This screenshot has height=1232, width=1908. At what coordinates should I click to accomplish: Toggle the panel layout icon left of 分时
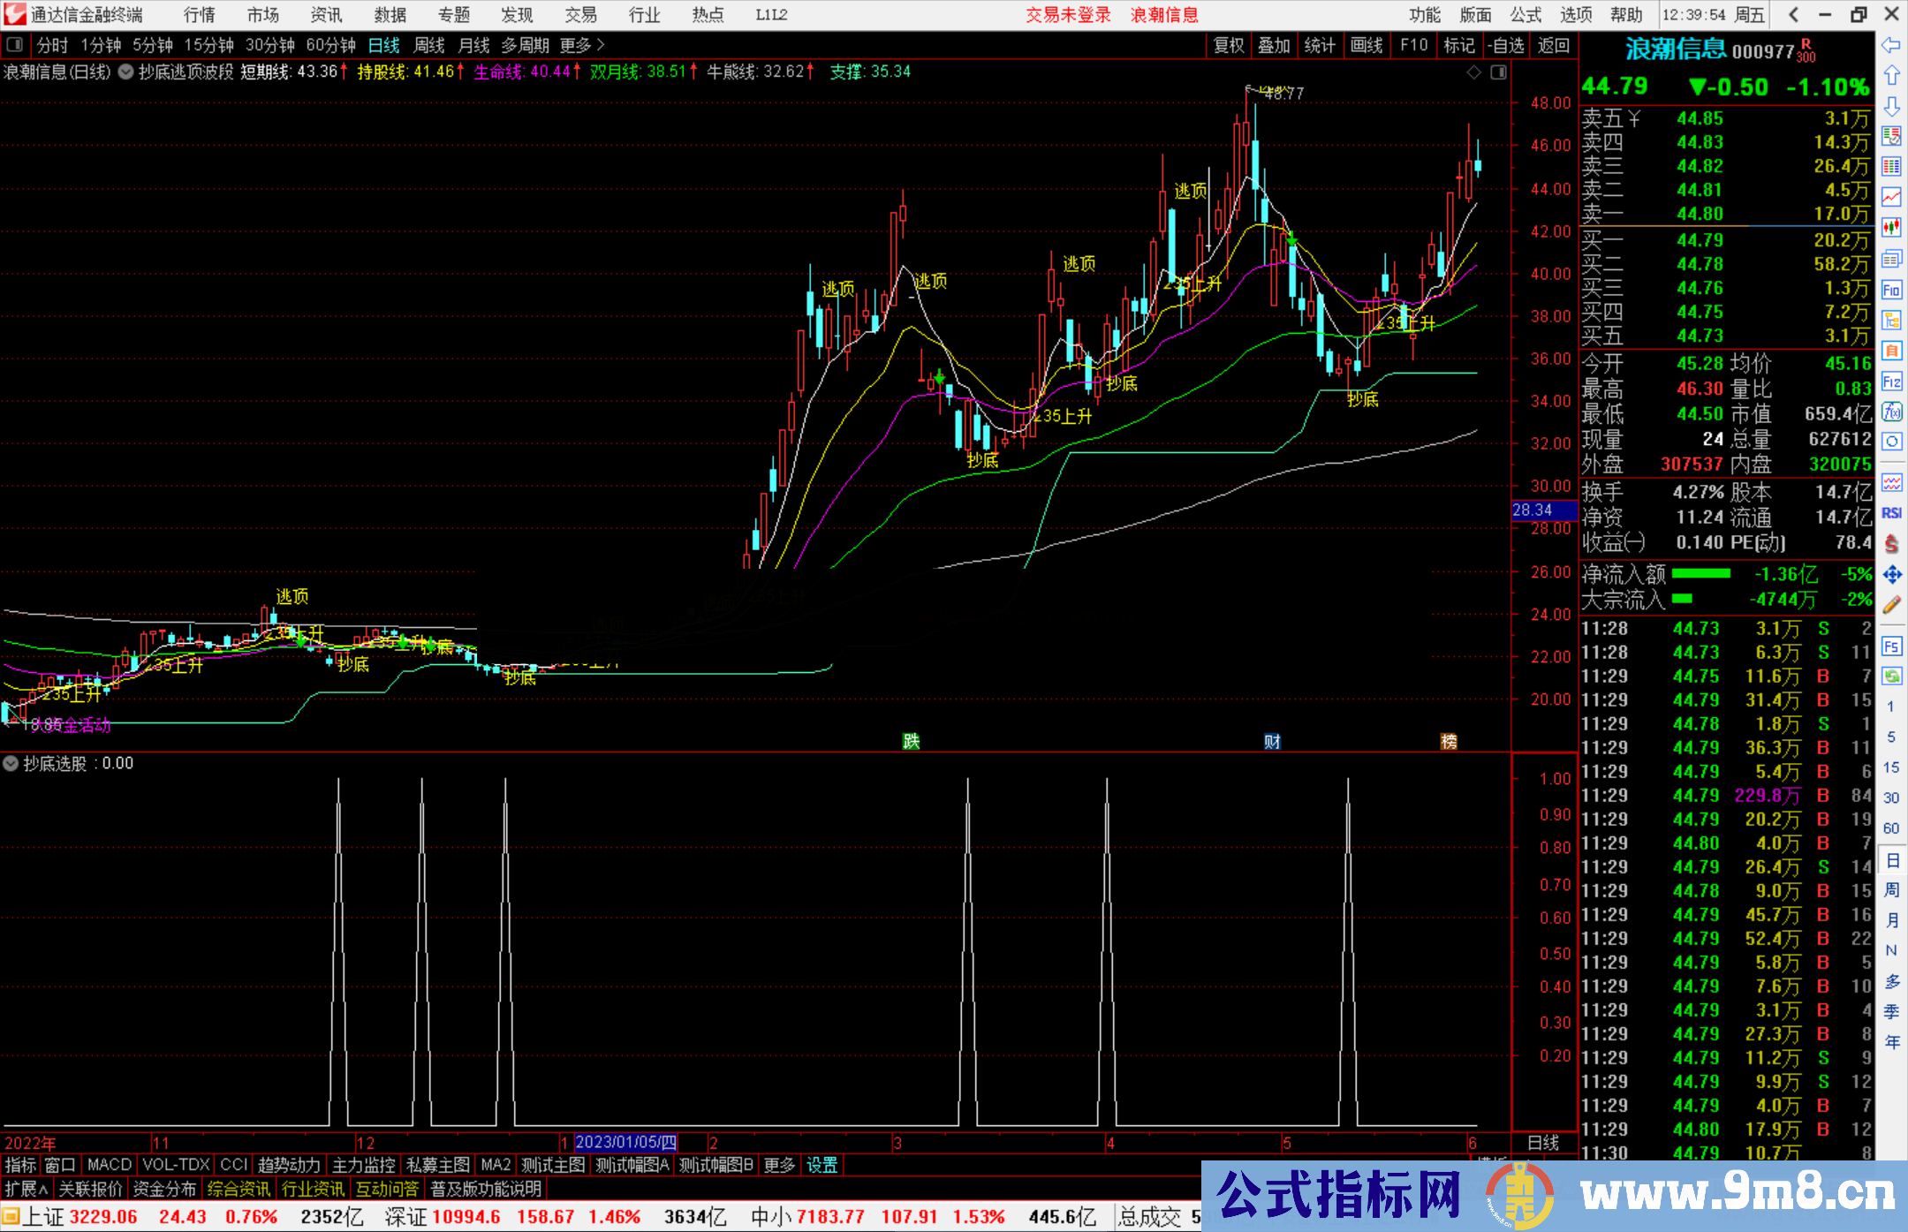[x=15, y=45]
